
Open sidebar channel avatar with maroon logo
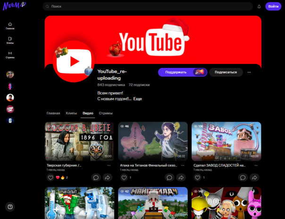tap(10, 109)
